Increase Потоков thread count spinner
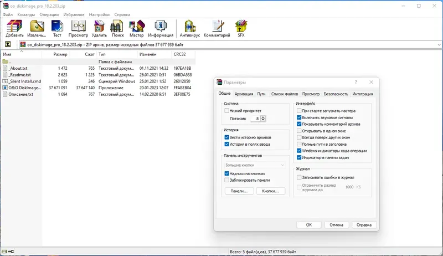Image resolution: width=443 pixels, height=256 pixels. click(263, 117)
